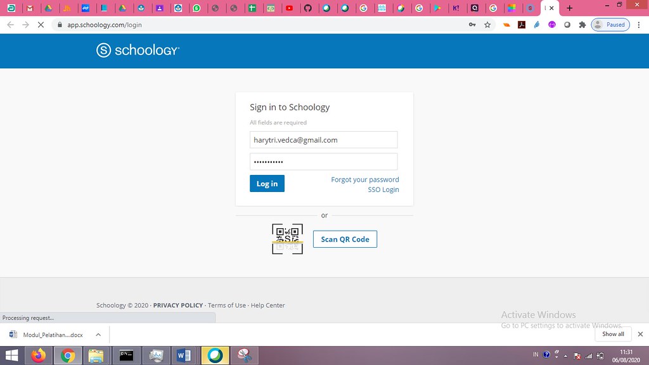Open the Chrome three-dot menu
This screenshot has width=649, height=365.
(x=639, y=25)
